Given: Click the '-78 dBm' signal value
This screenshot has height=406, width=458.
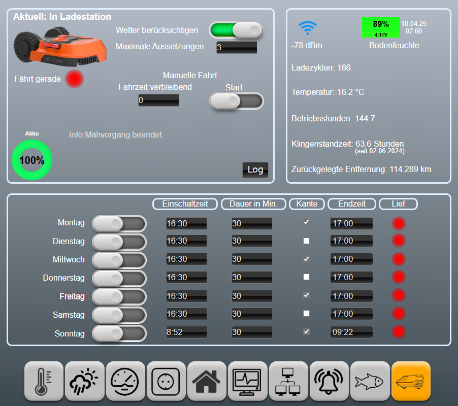Looking at the screenshot, I should (307, 46).
